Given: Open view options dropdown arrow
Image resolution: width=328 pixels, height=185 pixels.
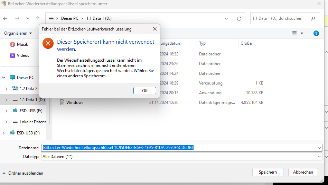Looking at the screenshot, I should coord(302,33).
